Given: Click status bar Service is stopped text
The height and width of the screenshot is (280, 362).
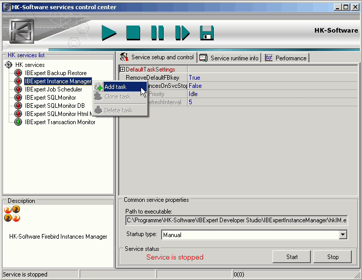Looking at the screenshot, I should 25,274.
